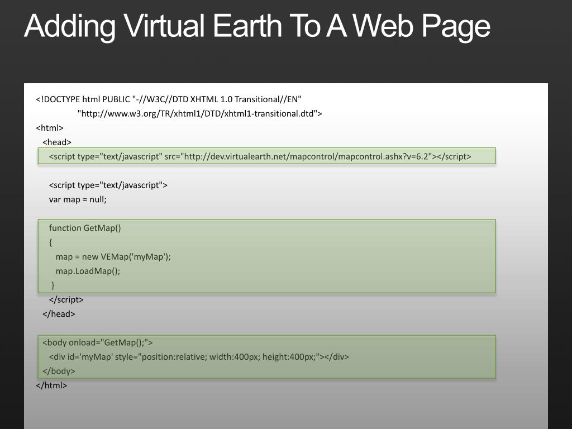Click the closing </body> tag line
The height and width of the screenshot is (429, 572).
[x=59, y=371]
